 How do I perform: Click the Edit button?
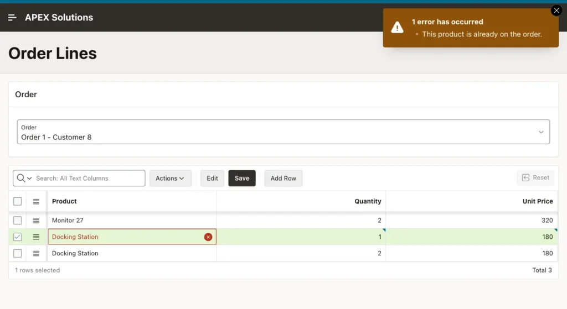(212, 178)
